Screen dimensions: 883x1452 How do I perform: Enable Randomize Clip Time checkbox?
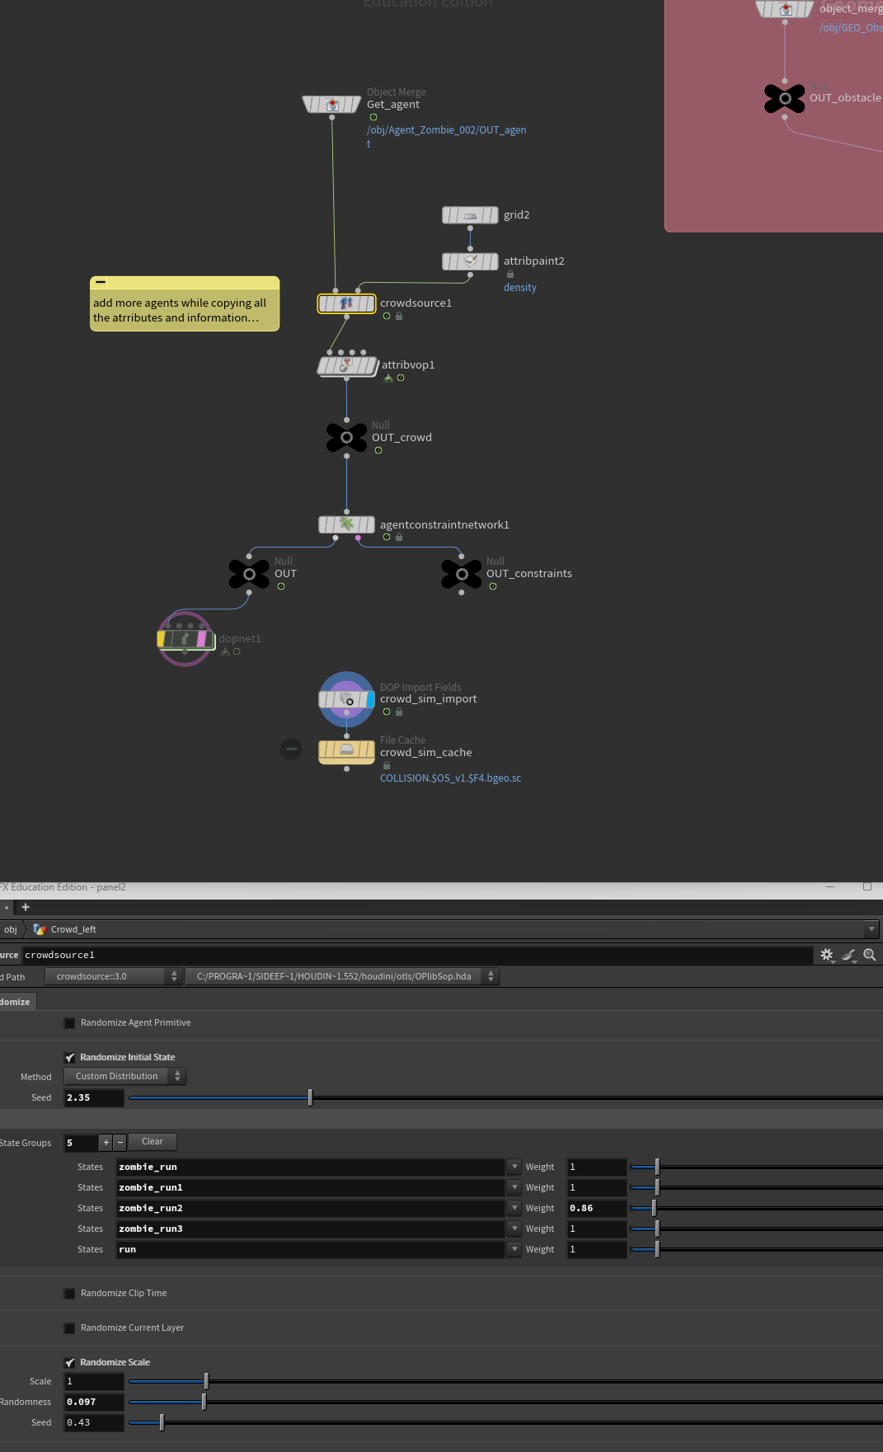(70, 1294)
